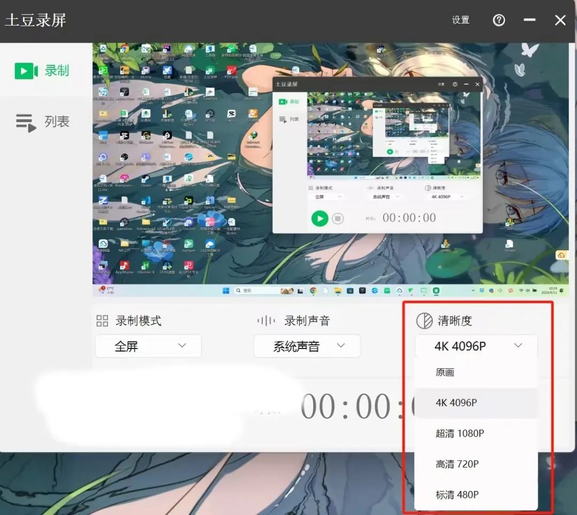Image resolution: width=577 pixels, height=515 pixels.
Task: Expand the 录制模式 dropdown showing 全屏
Action: [x=149, y=346]
